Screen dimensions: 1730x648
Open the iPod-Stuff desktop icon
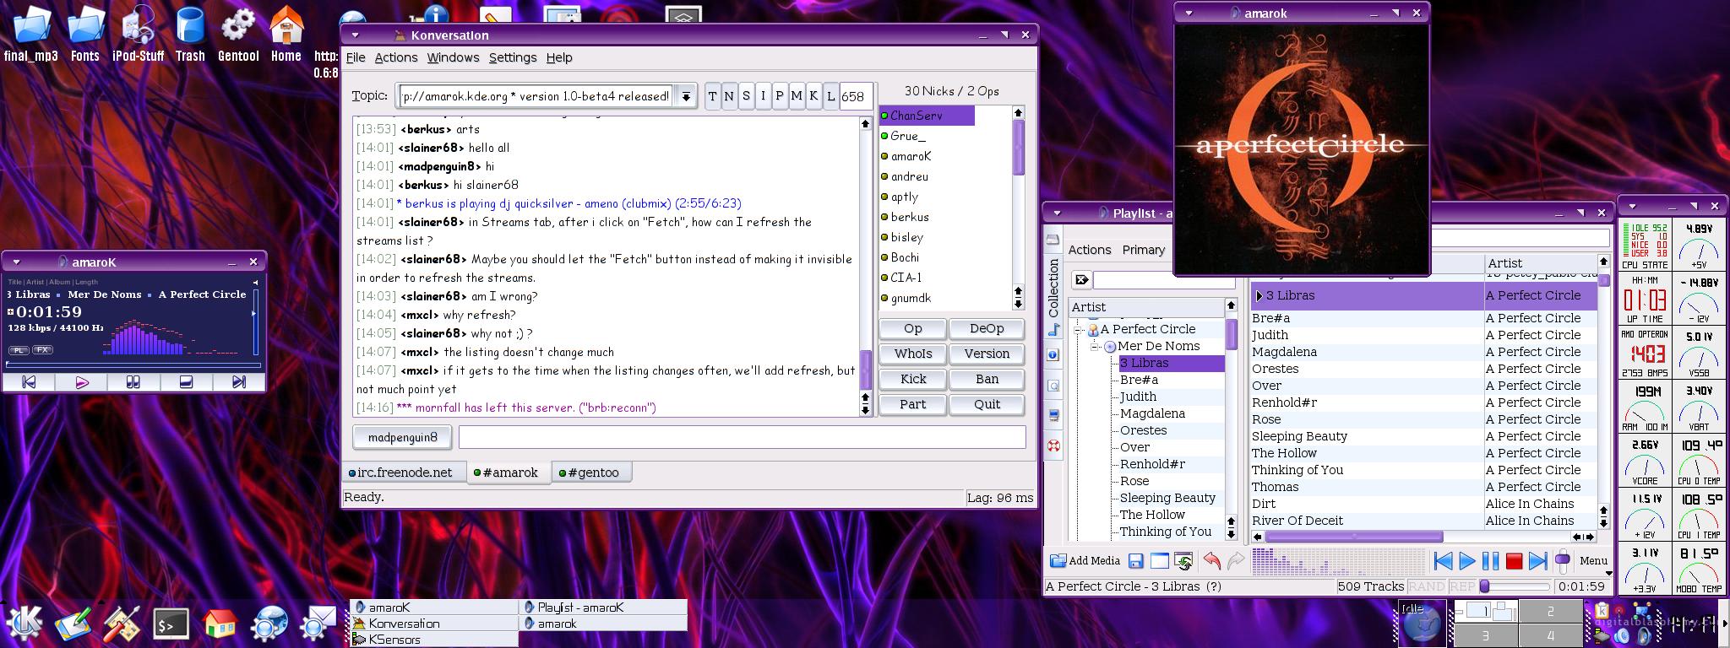pyautogui.click(x=138, y=35)
